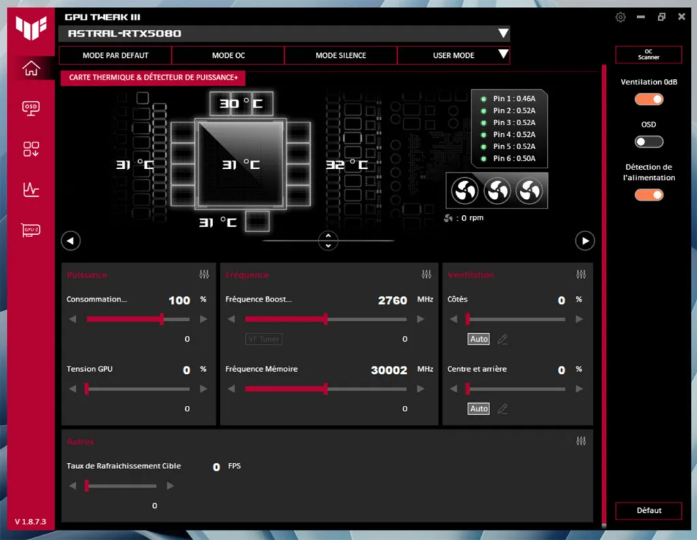Enable the OSD toggle
The width and height of the screenshot is (697, 540).
(649, 142)
